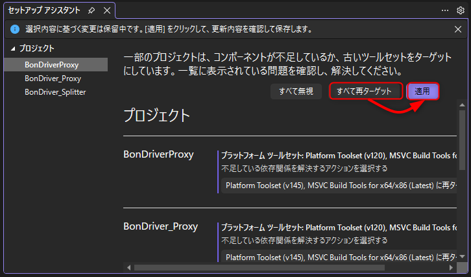Select the セットアップ アシスタント tab
The image size is (471, 277).
(x=44, y=11)
